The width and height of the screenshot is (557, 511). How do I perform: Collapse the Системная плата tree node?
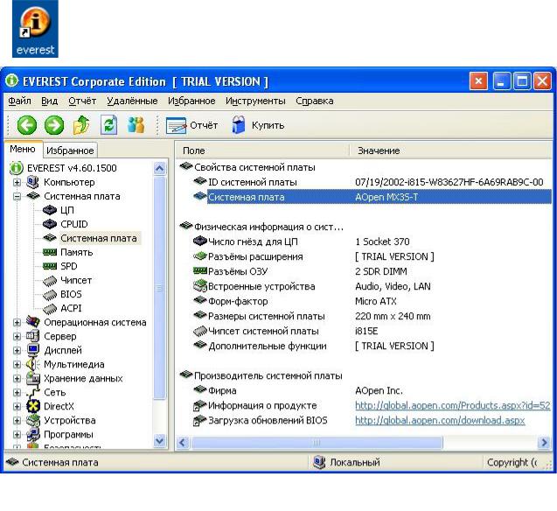click(17, 196)
